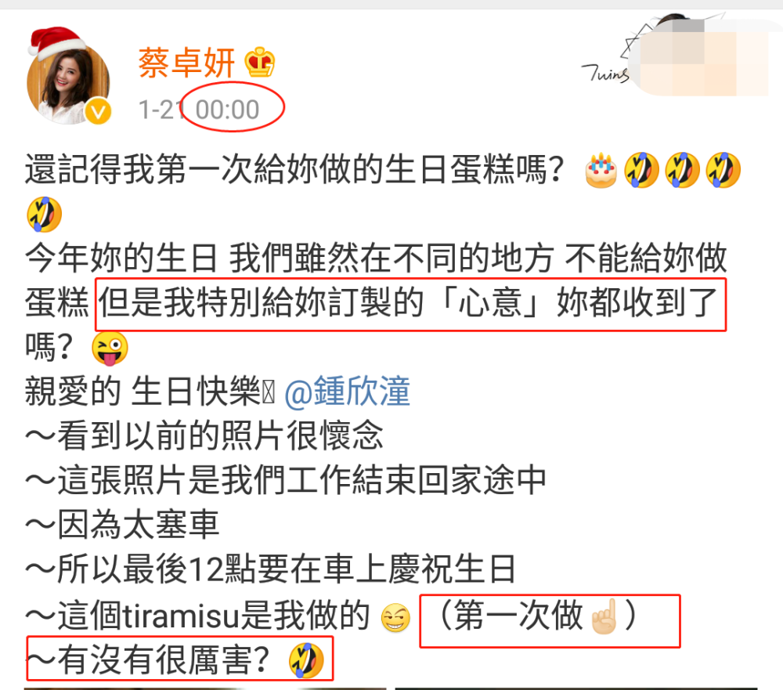Click the lone laughing emoji on second line
The width and height of the screenshot is (783, 690).
[x=45, y=215]
